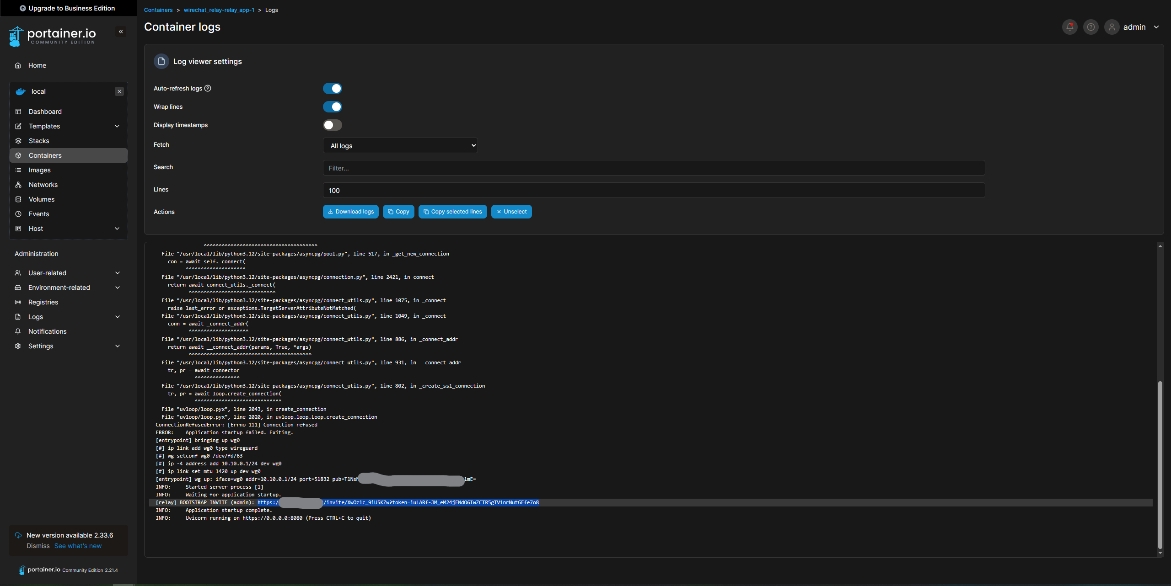
Task: Collapse the sidebar with double-chevron icon
Action: pos(121,32)
